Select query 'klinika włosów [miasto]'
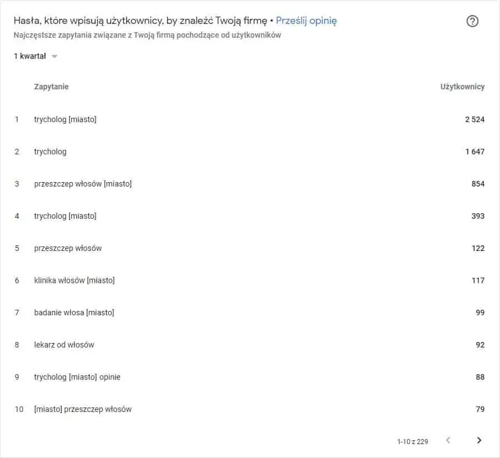Screen dimensions: 500x458 tap(74, 280)
